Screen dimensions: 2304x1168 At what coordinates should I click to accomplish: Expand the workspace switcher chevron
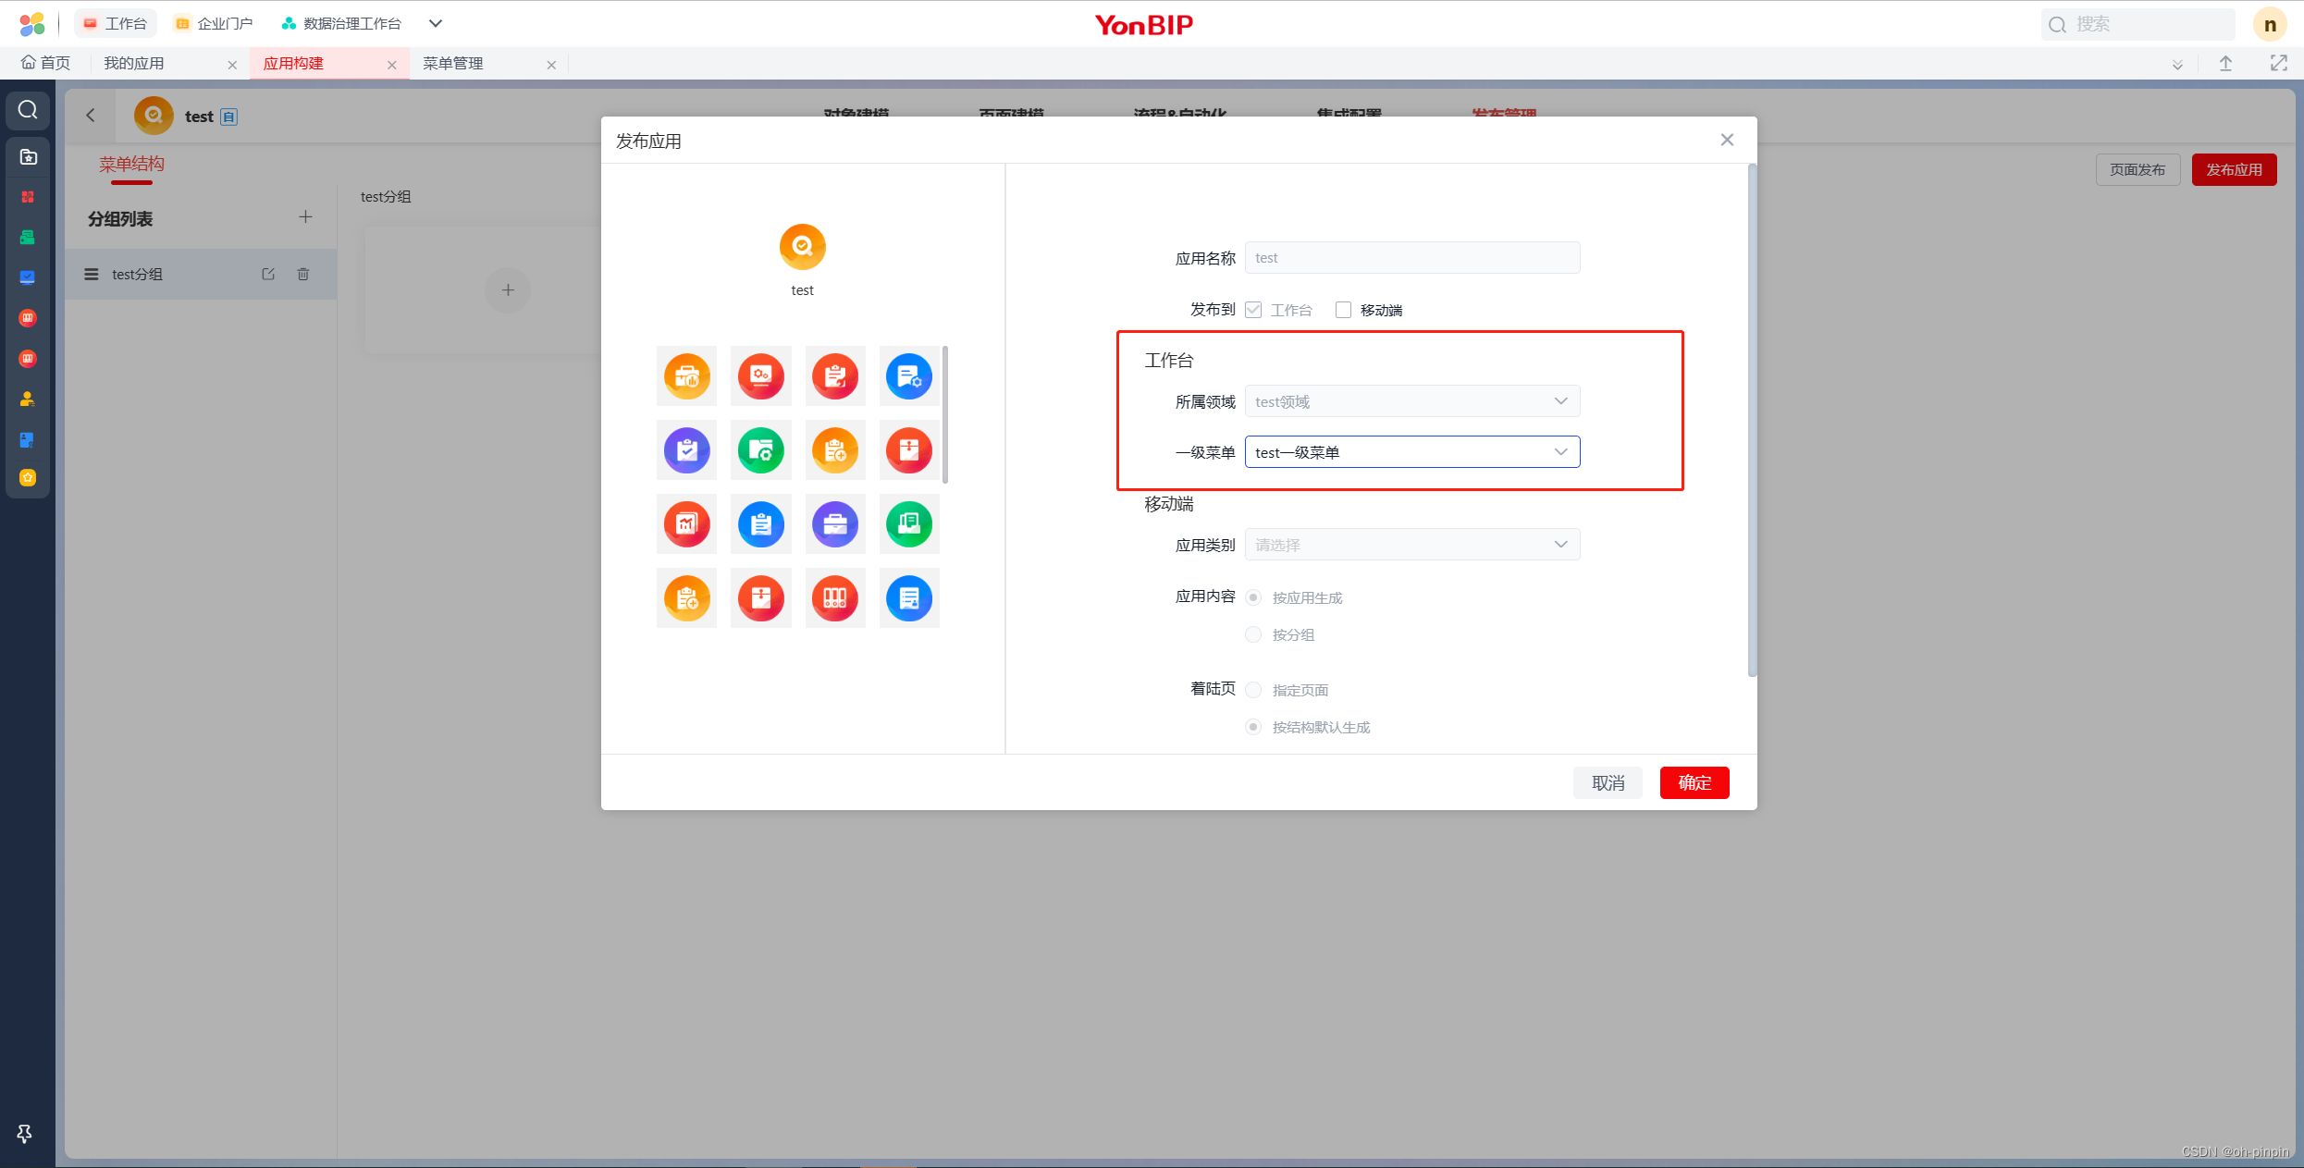tap(435, 23)
